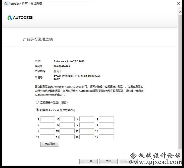Click activation code field 8
The image size is (184, 168).
pyautogui.click(x=106, y=125)
